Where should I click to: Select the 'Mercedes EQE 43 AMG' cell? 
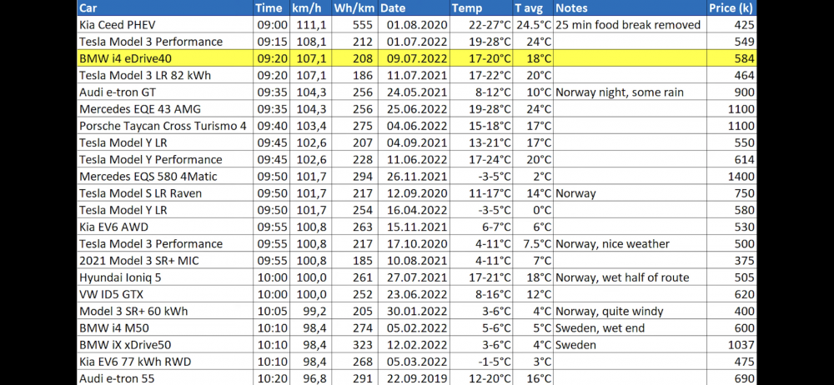coord(165,109)
